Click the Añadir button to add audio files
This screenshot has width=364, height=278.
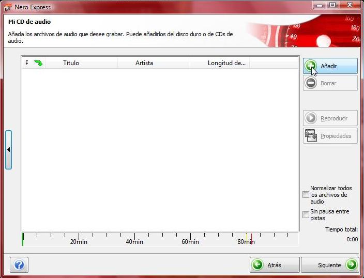pyautogui.click(x=330, y=66)
